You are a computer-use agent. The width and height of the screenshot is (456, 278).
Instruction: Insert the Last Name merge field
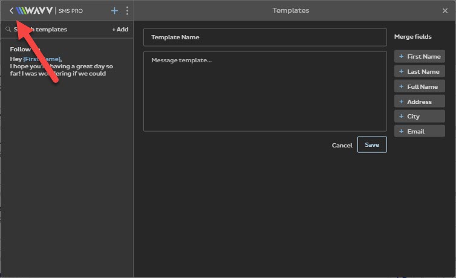pos(419,71)
